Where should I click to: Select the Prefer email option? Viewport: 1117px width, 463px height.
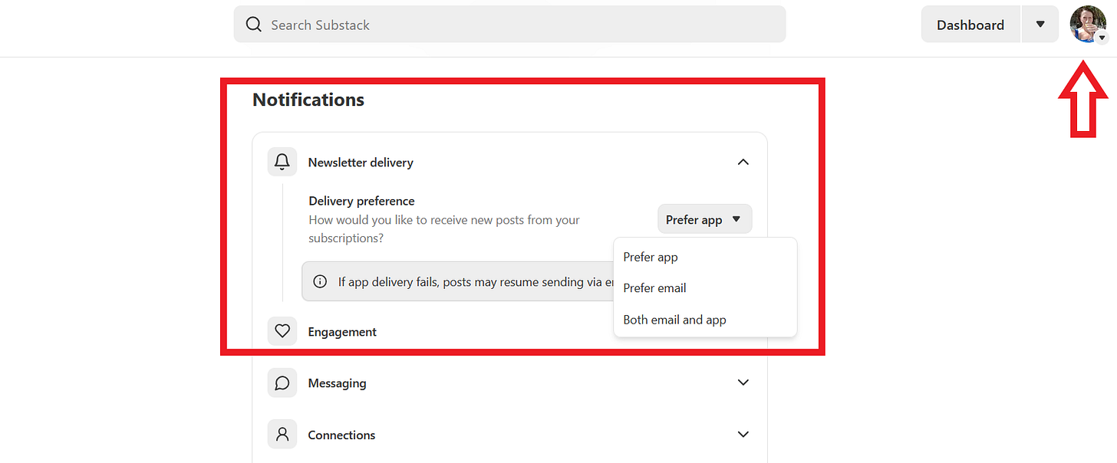click(x=654, y=287)
